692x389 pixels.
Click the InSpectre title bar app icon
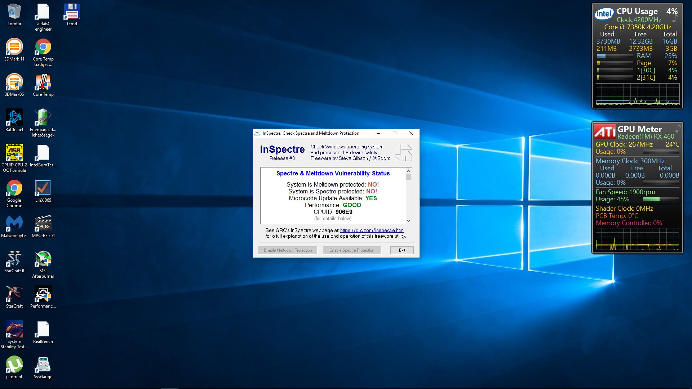click(x=257, y=133)
